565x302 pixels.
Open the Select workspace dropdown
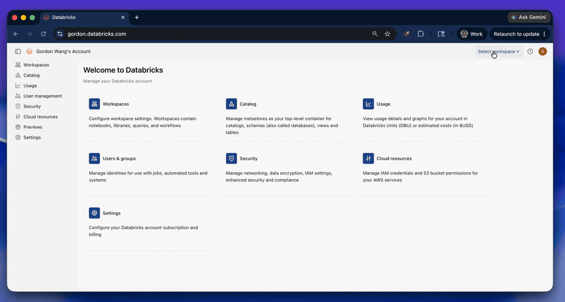point(499,51)
